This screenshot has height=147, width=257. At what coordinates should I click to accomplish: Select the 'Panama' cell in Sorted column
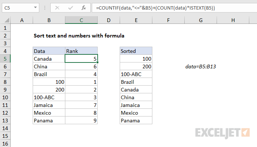136,121
